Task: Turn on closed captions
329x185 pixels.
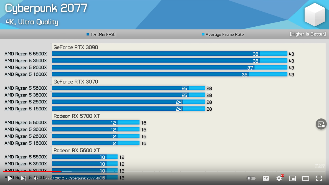Action: (266, 178)
